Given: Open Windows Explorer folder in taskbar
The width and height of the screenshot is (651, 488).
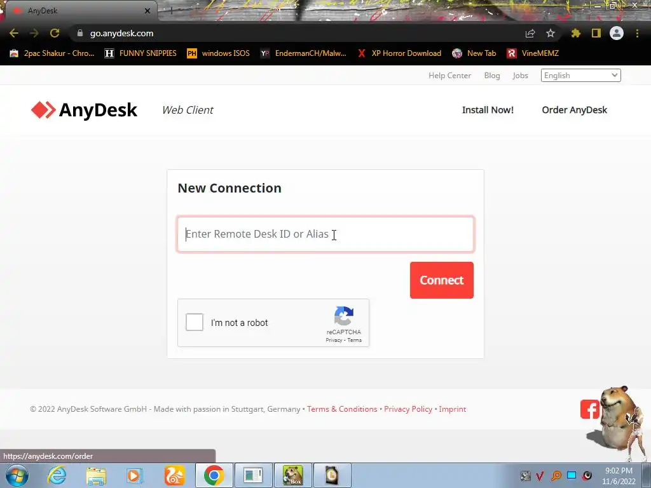Looking at the screenshot, I should 96,476.
